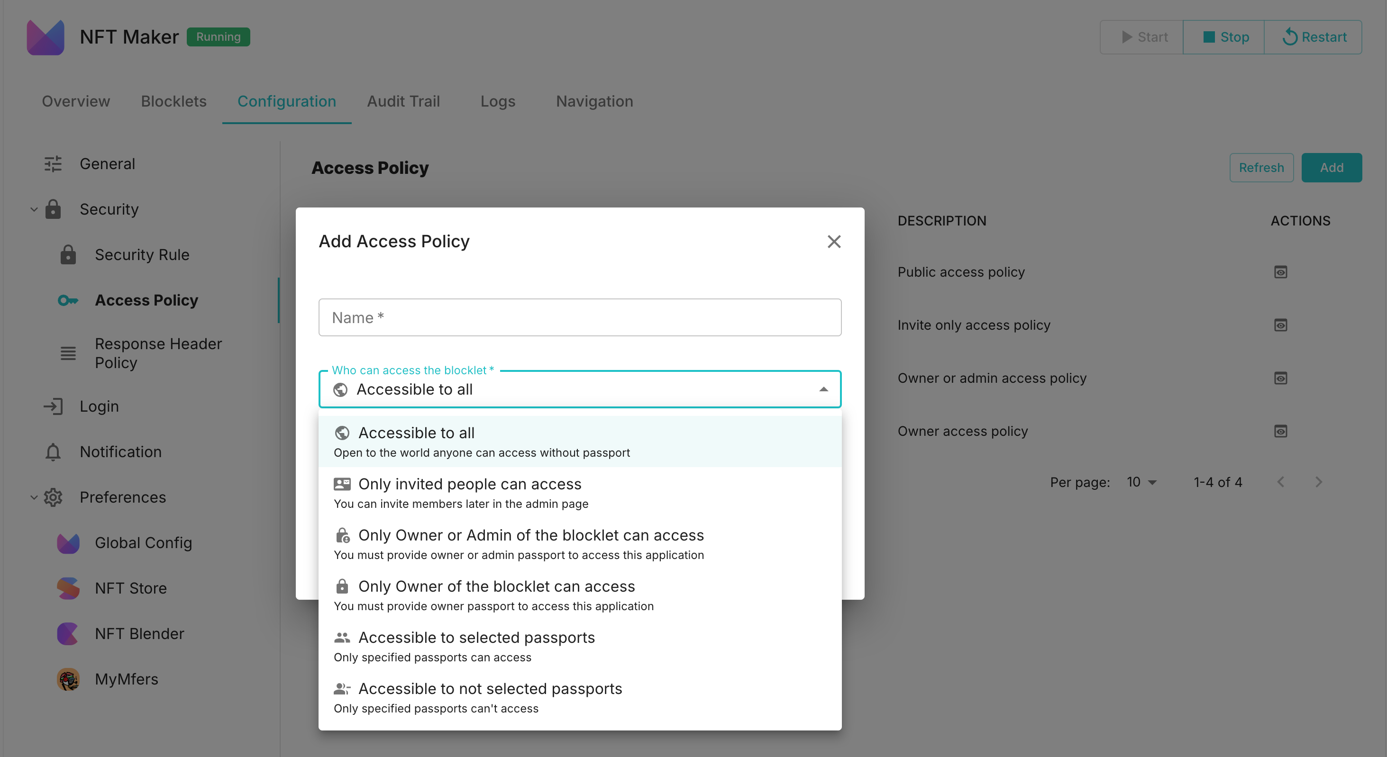Image resolution: width=1387 pixels, height=757 pixels.
Task: Click the NFT Maker logo icon
Action: click(x=45, y=37)
